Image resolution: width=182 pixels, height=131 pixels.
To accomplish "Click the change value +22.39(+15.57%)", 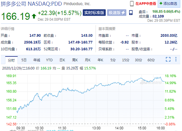I will [60, 13].
